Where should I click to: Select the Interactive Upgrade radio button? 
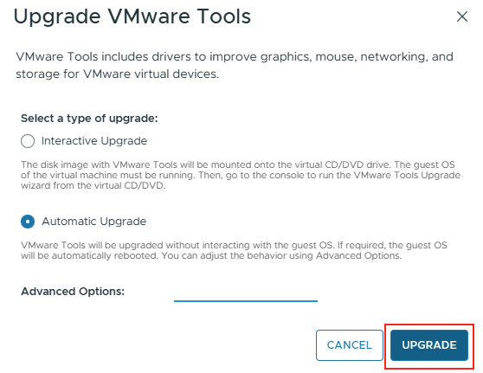[x=28, y=141]
